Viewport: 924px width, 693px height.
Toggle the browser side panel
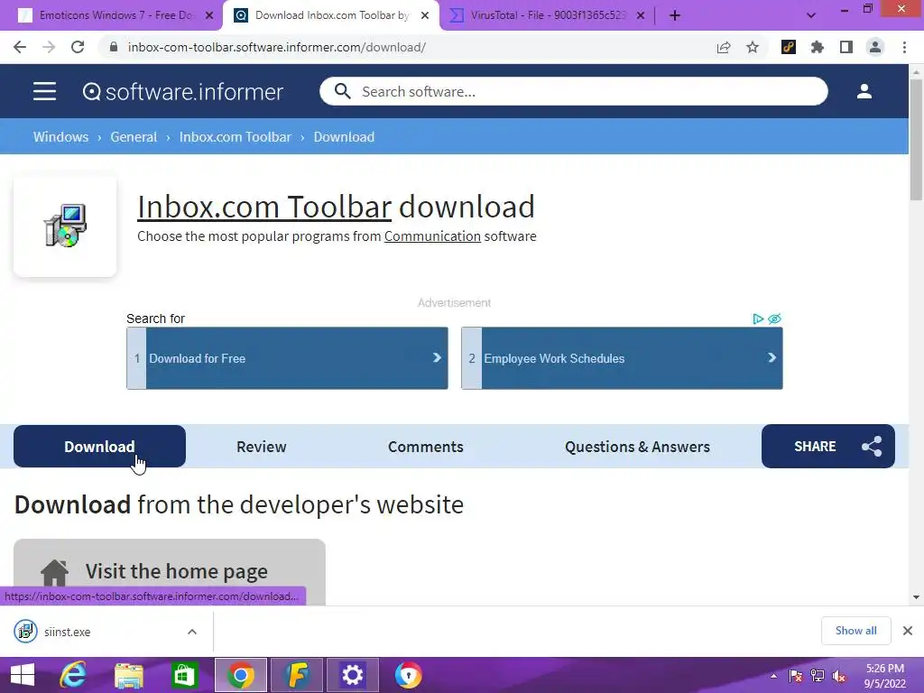846,47
